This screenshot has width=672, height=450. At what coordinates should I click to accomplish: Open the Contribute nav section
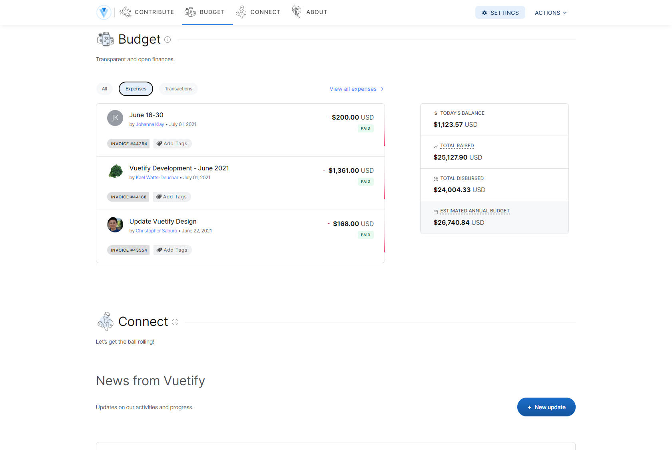[146, 12]
